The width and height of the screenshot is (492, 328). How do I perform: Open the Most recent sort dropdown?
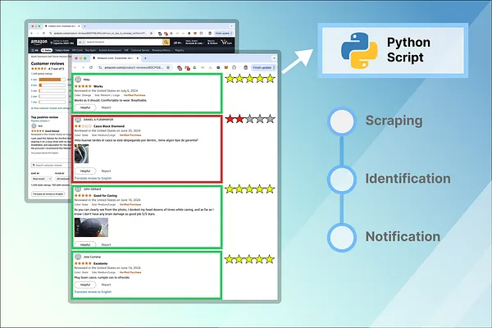point(42,179)
